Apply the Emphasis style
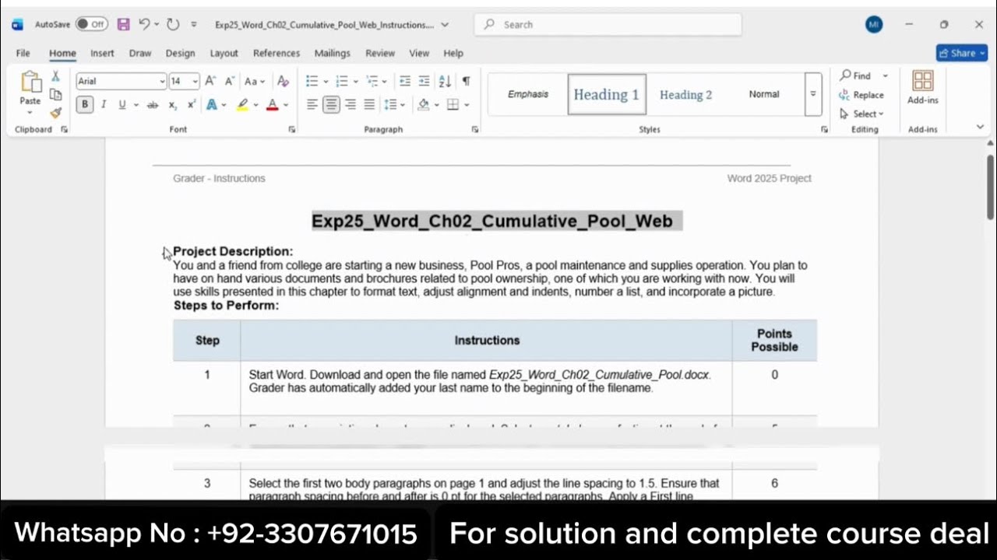Image resolution: width=997 pixels, height=560 pixels. [528, 94]
